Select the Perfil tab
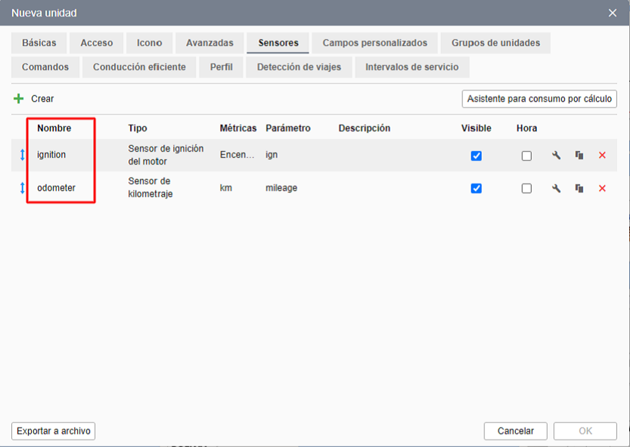This screenshot has height=447, width=630. coord(221,67)
